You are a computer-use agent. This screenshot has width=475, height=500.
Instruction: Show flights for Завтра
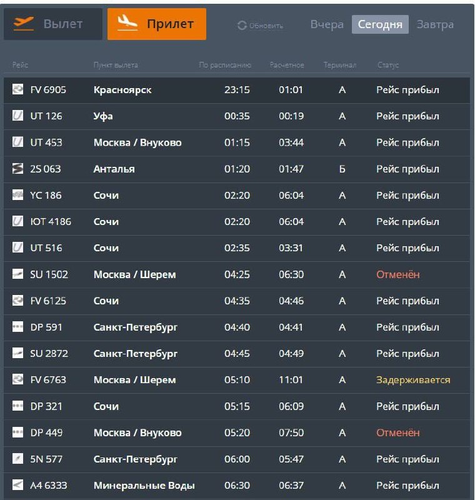tap(435, 24)
